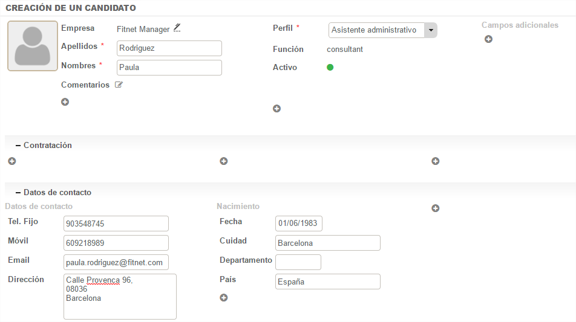Click the leftmost plus icon in Contratación section

[11, 161]
